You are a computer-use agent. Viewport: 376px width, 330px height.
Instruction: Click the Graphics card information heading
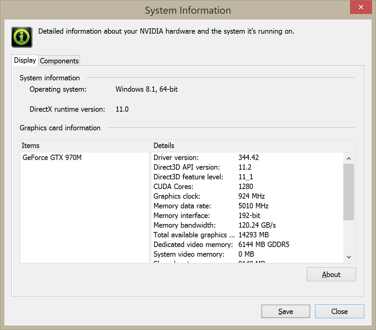(60, 128)
